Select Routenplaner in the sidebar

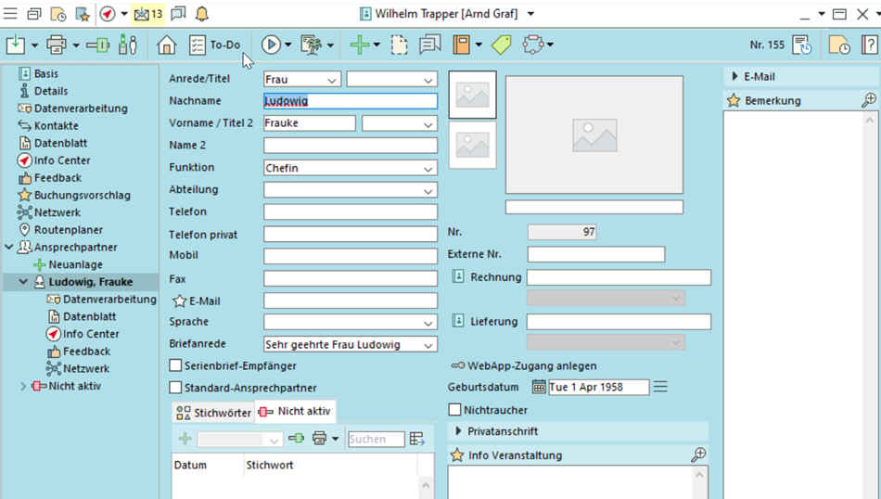click(68, 230)
